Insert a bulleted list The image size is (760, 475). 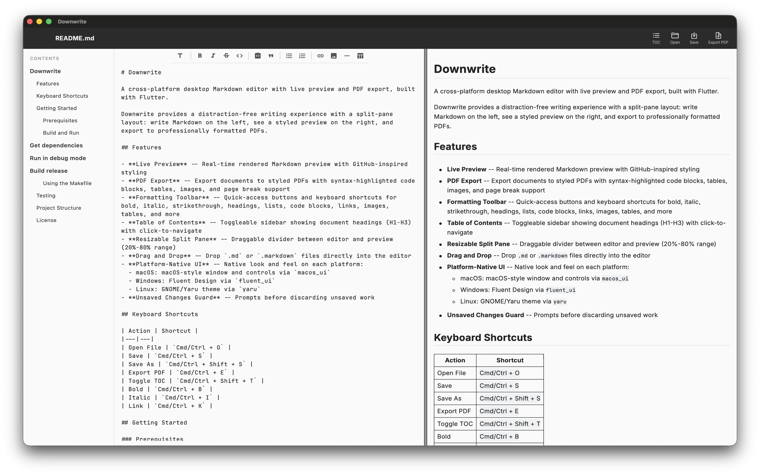click(289, 56)
